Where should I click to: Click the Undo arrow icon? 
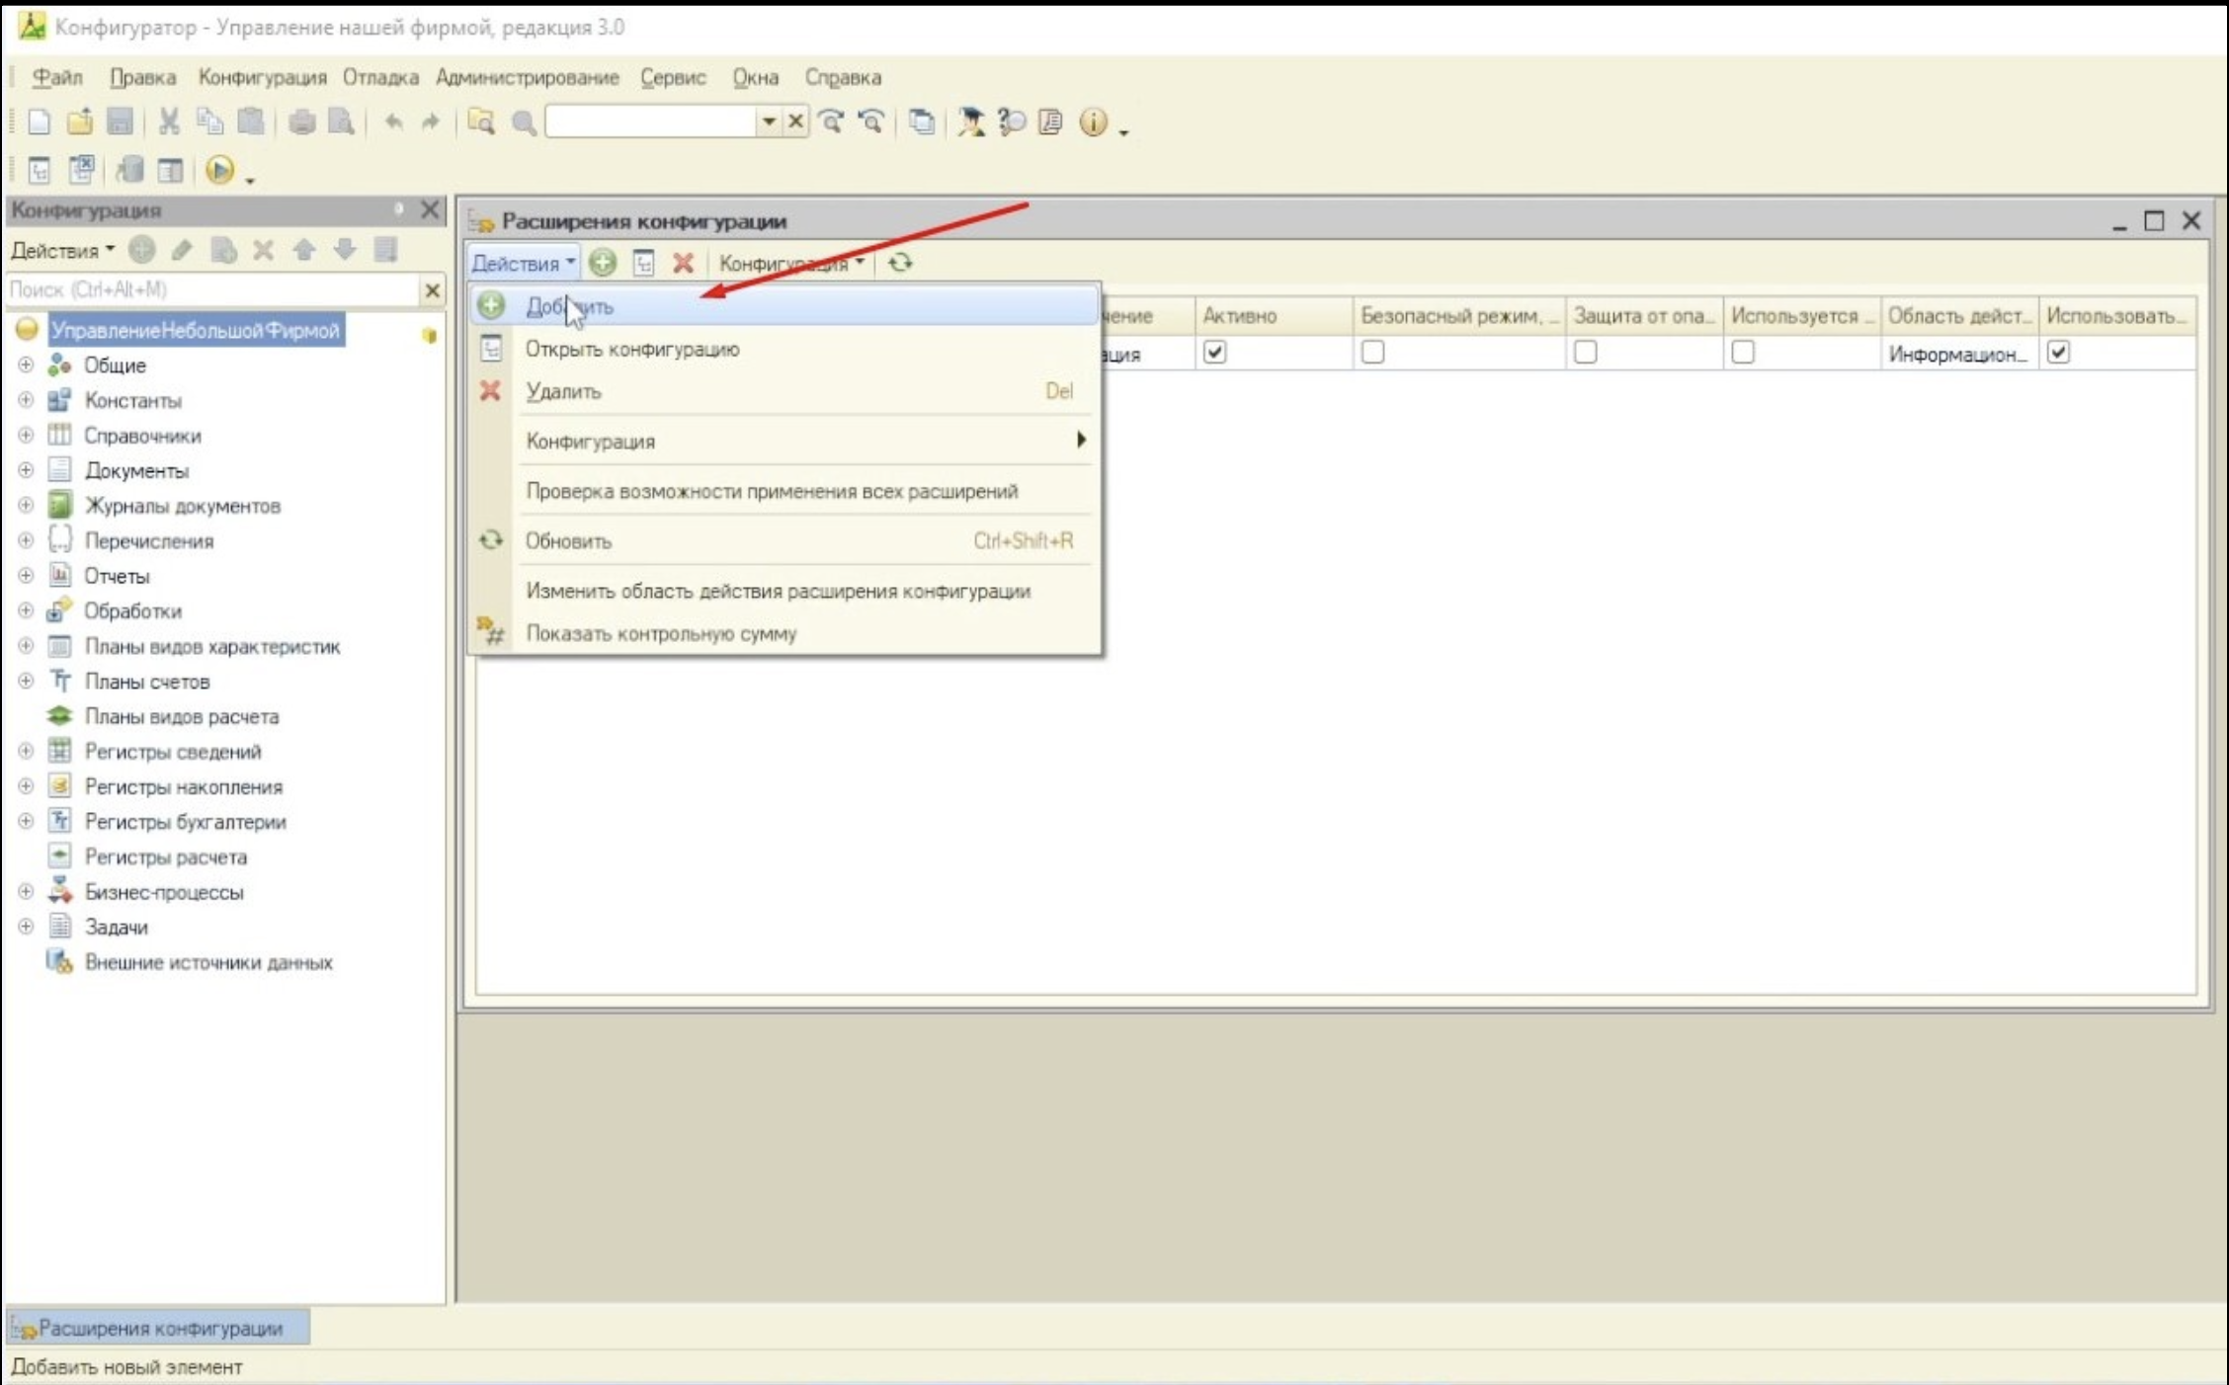coord(393,122)
